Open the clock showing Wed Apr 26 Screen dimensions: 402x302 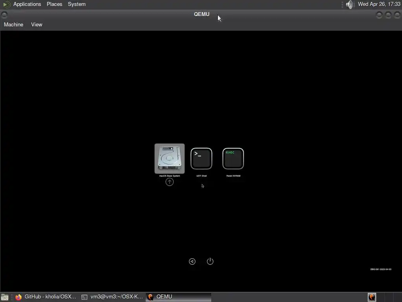[379, 4]
